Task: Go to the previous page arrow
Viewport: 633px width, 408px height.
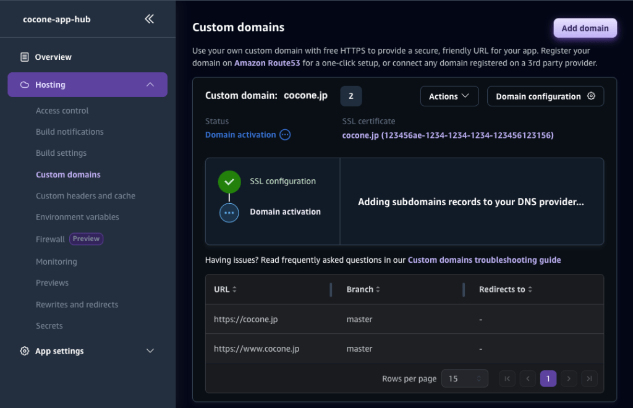Action: pos(527,378)
